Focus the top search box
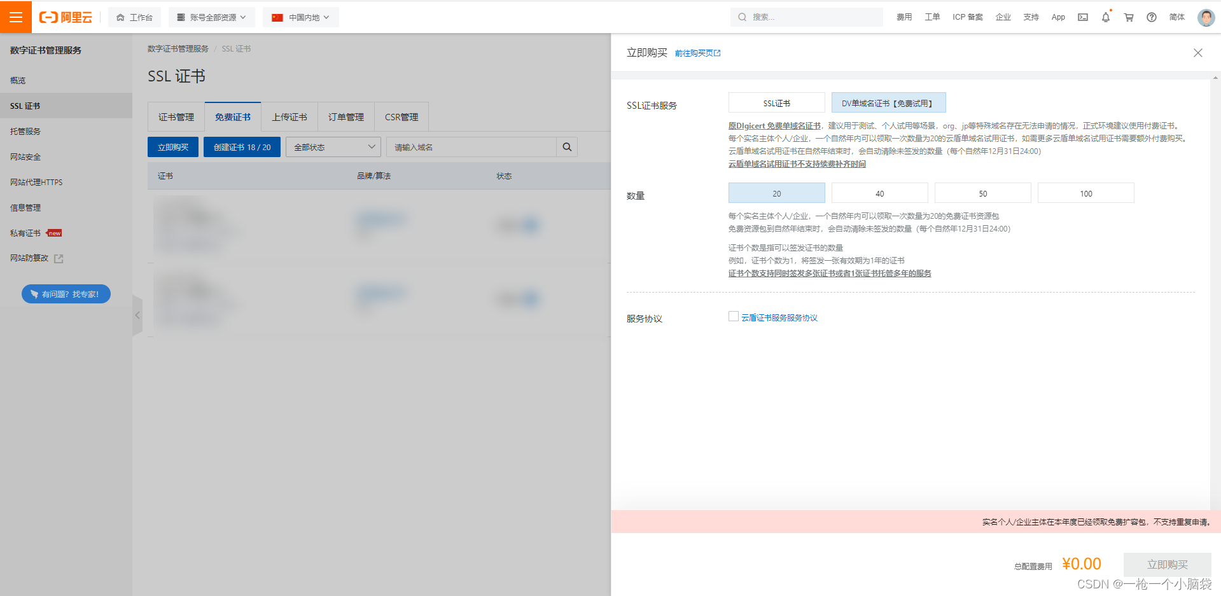This screenshot has width=1221, height=596. coord(807,17)
